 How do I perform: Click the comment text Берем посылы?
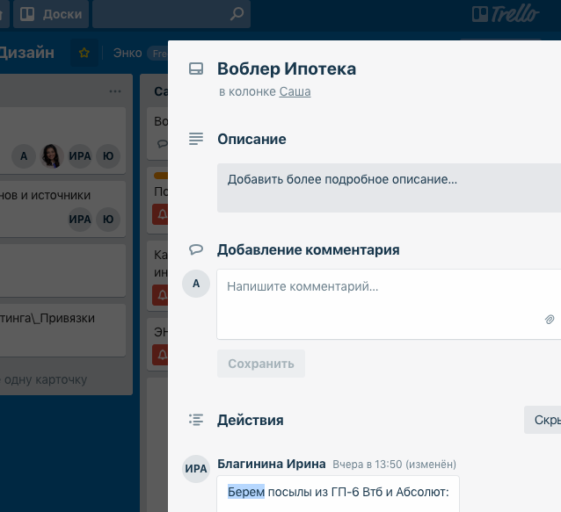click(339, 492)
